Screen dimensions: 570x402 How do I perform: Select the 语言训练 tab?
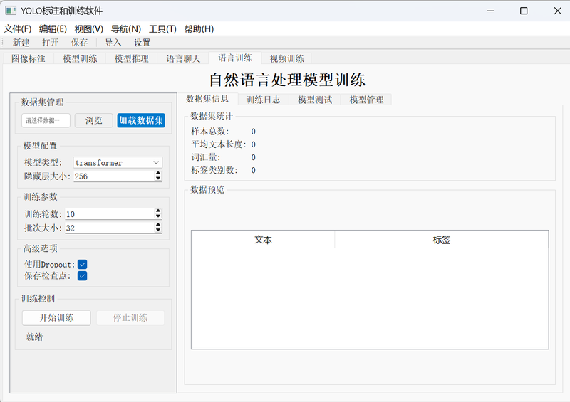point(235,58)
